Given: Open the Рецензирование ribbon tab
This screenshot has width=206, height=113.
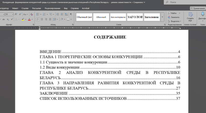Looking at the screenshot, I should [x=53, y=8].
